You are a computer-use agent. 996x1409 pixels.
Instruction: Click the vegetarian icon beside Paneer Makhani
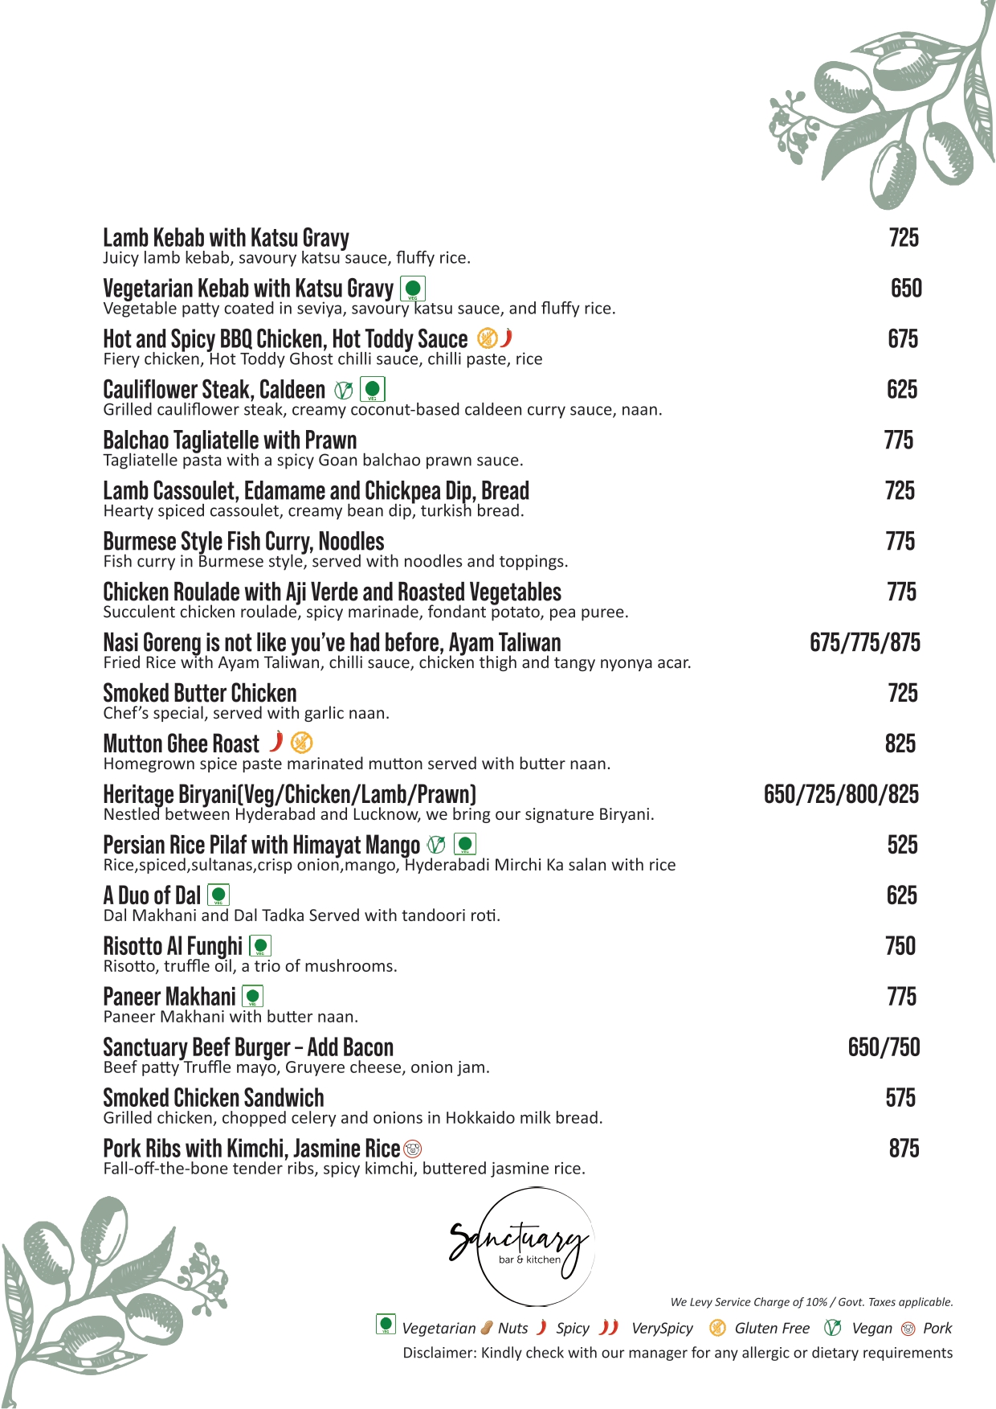253,997
